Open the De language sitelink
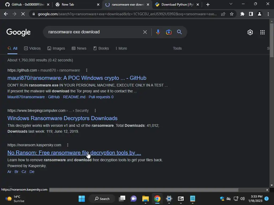Image resolution: width=274 pixels, height=205 pixels. (32, 172)
